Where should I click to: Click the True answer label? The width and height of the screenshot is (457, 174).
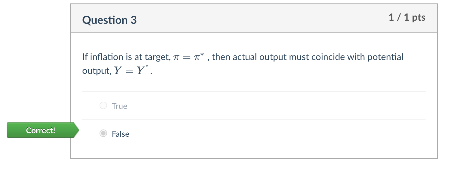[x=119, y=106]
